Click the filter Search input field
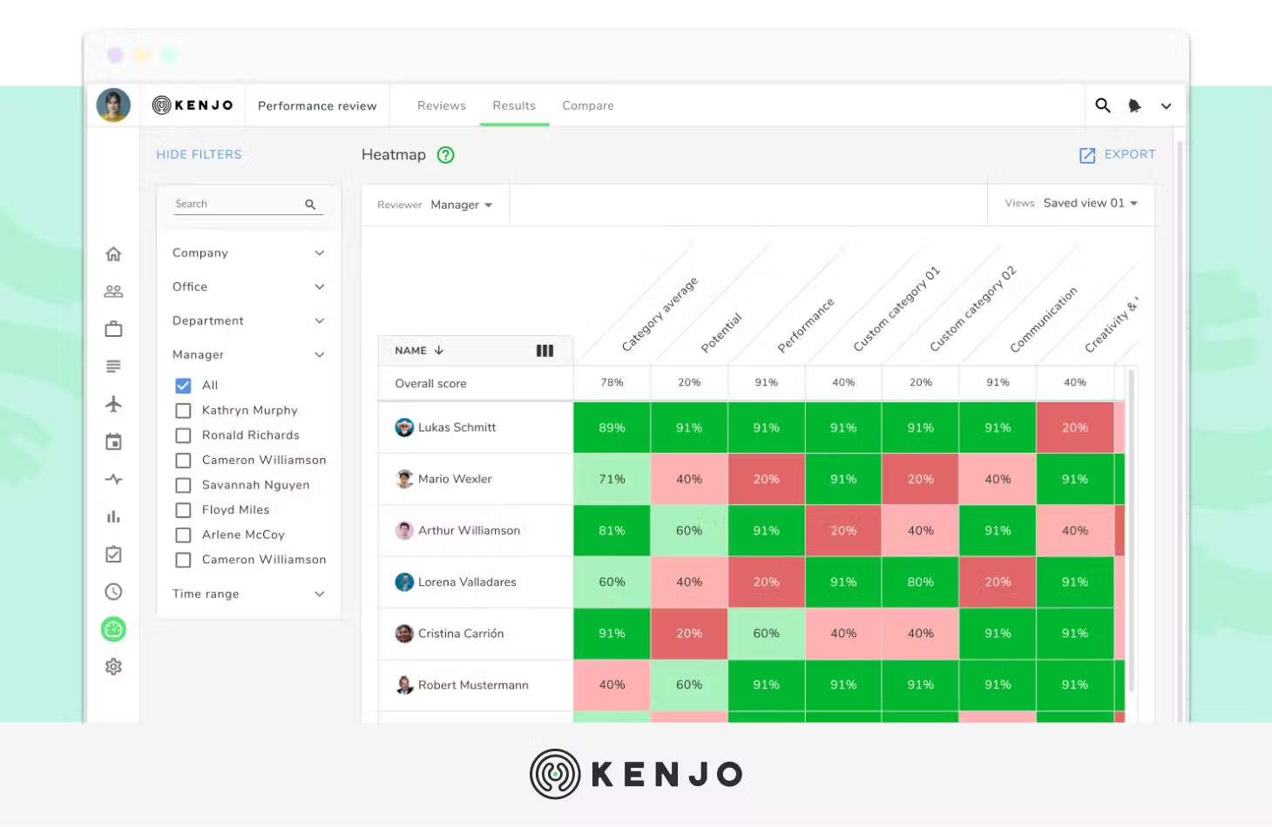This screenshot has height=827, width=1272. pos(235,205)
